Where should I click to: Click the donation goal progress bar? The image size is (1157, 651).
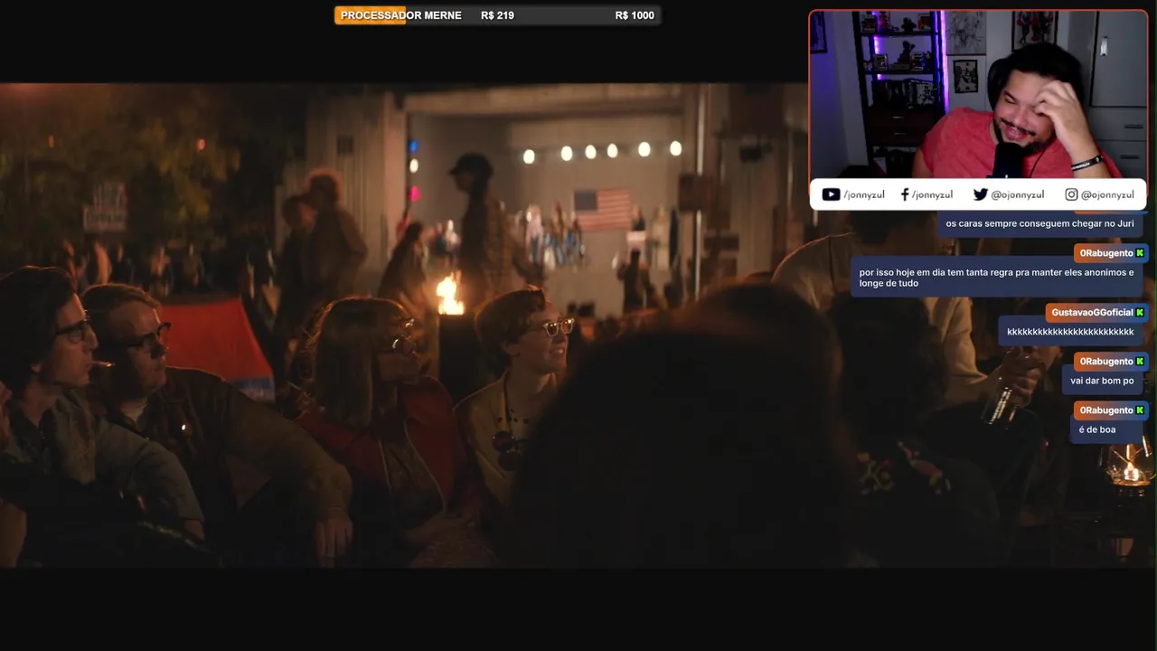(497, 15)
